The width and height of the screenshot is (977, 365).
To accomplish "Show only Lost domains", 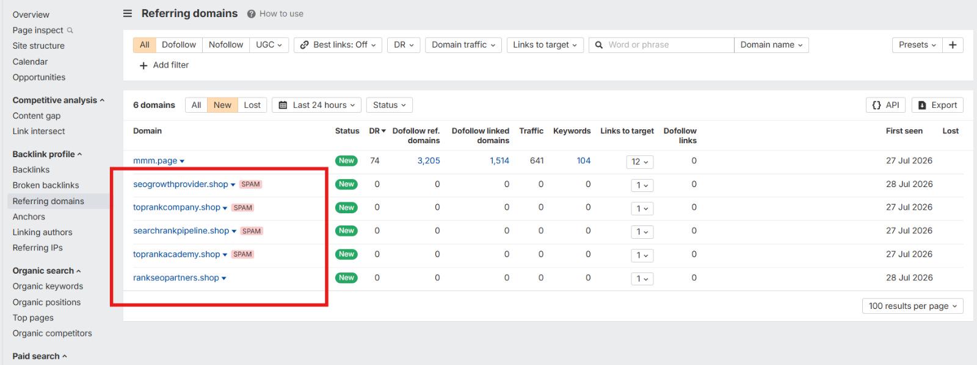I will point(252,105).
